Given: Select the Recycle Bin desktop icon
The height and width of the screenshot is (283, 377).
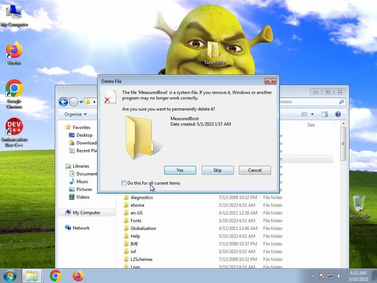Looking at the screenshot, I should (359, 206).
